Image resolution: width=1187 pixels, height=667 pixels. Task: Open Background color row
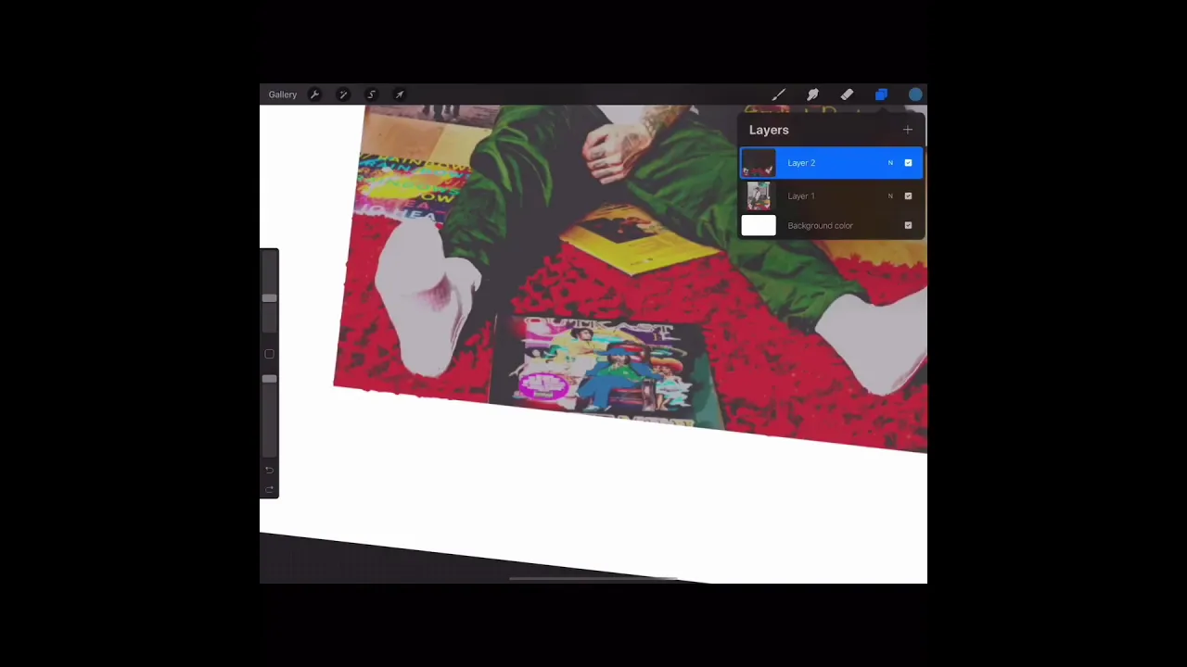(x=832, y=225)
